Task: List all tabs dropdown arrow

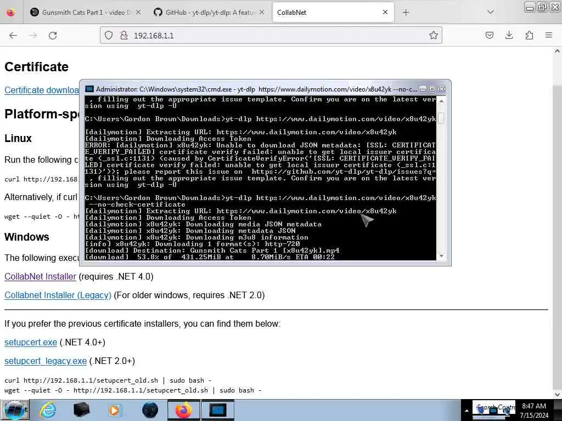Action: [490, 12]
